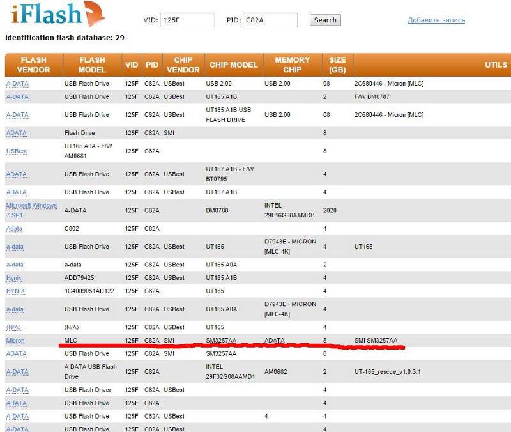Open the Micron vendor link
The width and height of the screenshot is (511, 432).
[15, 341]
